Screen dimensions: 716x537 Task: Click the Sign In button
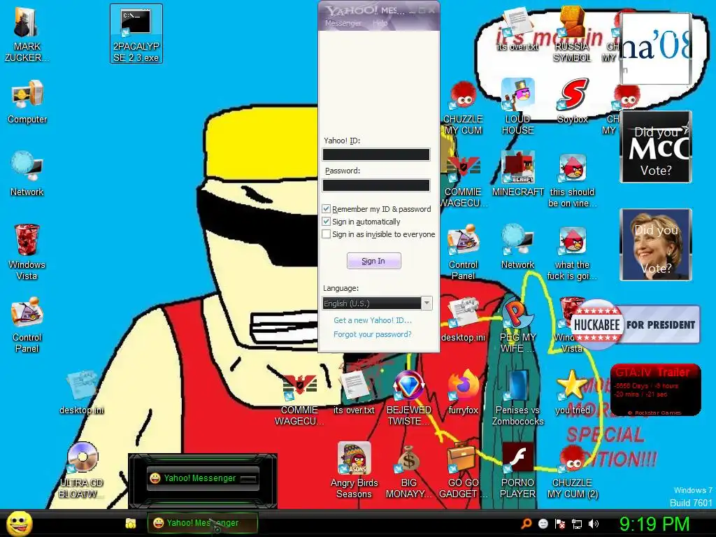(373, 261)
